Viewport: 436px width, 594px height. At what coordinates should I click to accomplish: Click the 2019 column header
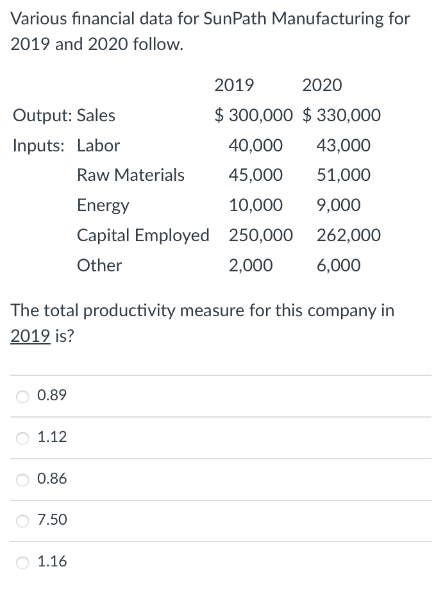point(234,85)
